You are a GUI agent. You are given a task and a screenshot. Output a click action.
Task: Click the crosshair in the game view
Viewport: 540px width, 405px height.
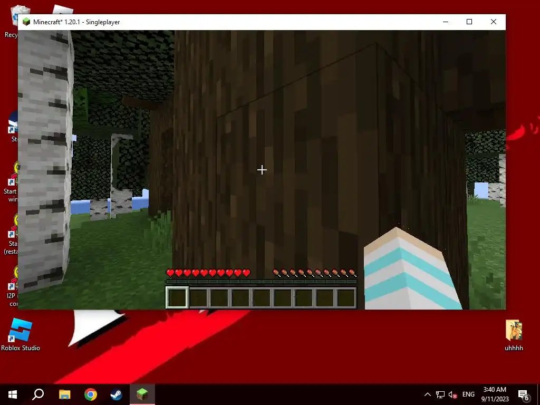[x=262, y=170]
